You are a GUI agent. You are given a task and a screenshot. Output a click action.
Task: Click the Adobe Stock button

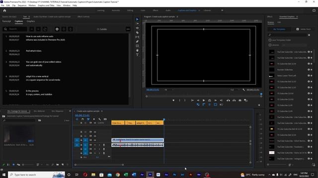point(304,29)
